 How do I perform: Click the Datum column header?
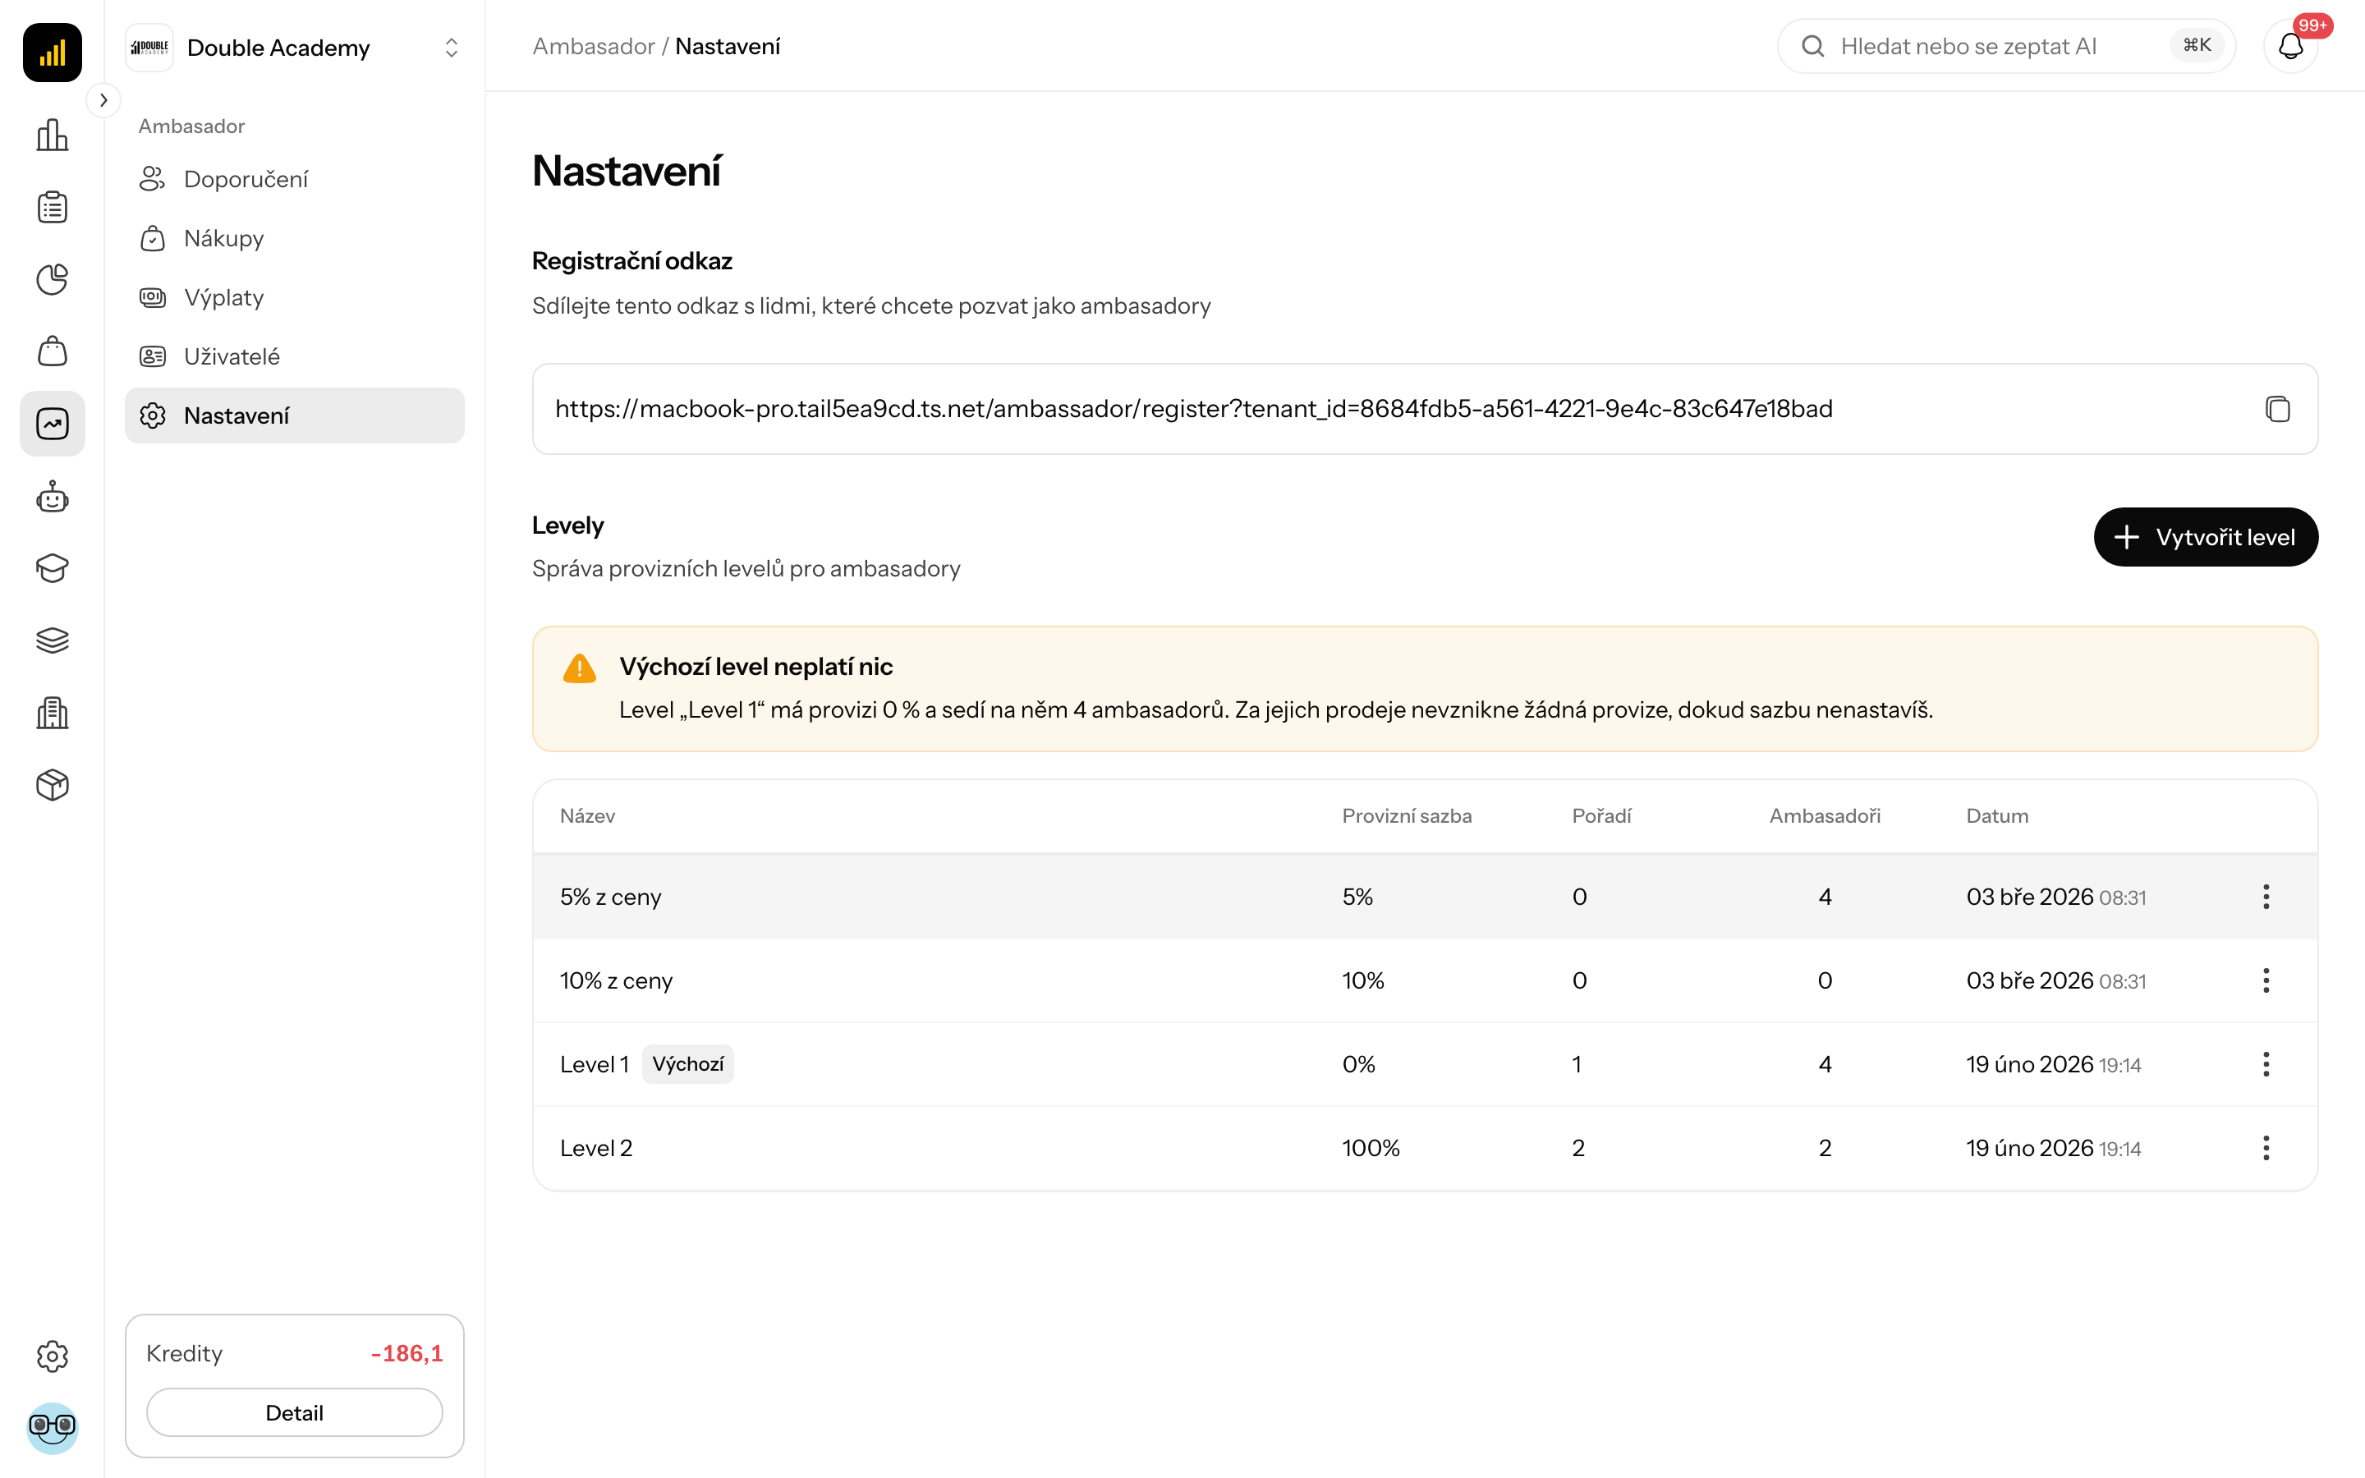[x=1996, y=815]
